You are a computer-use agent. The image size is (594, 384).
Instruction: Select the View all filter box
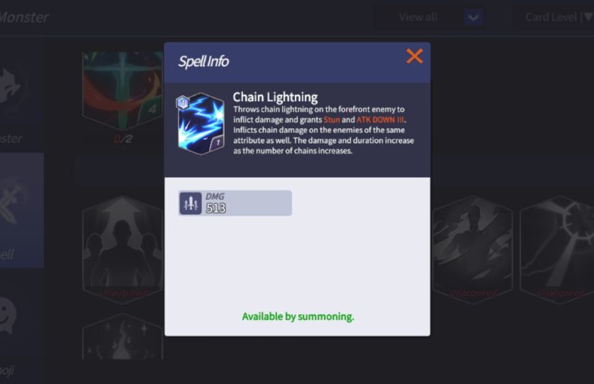click(x=429, y=17)
